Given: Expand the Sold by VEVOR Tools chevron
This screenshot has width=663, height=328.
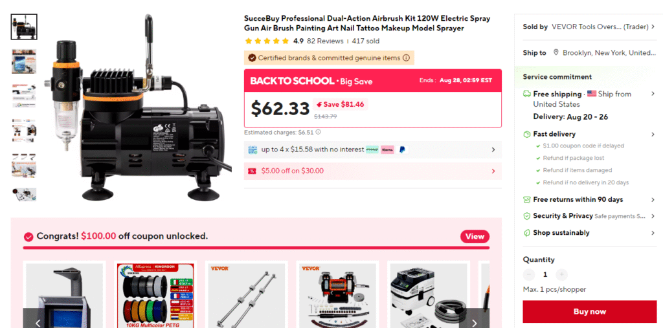Looking at the screenshot, I should [653, 27].
